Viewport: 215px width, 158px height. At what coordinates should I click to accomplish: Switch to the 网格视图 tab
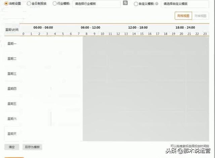pyautogui.click(x=183, y=16)
